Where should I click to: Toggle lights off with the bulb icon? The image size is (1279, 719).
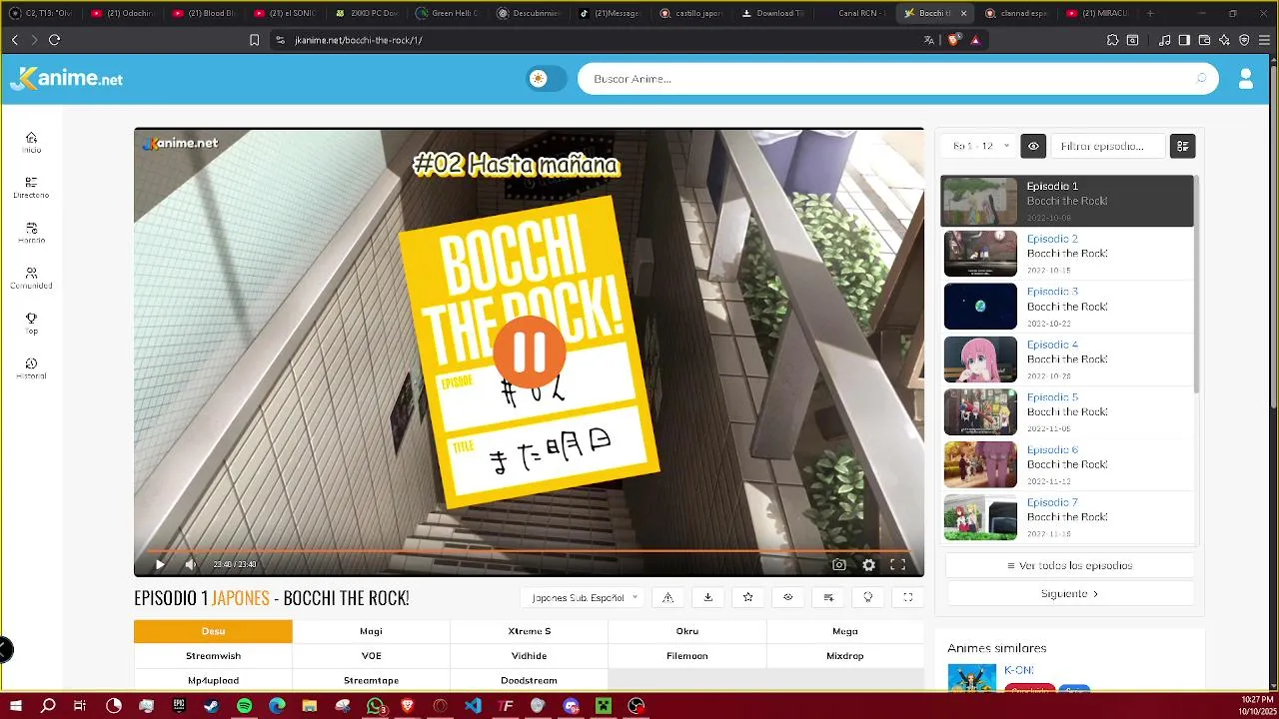point(868,597)
